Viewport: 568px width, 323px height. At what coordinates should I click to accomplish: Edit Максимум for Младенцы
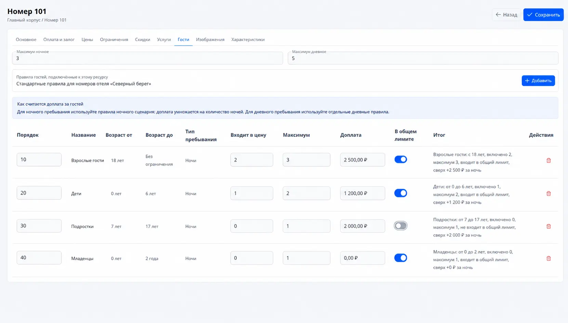(306, 258)
